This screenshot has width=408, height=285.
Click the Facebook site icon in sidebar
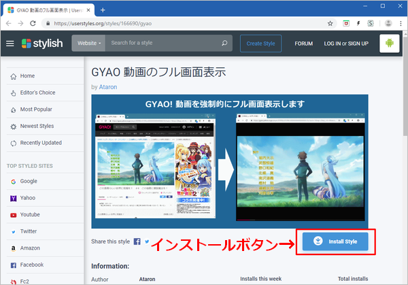(14, 265)
